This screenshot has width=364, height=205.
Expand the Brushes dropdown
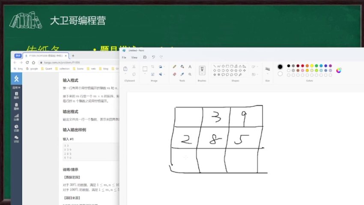pyautogui.click(x=202, y=75)
